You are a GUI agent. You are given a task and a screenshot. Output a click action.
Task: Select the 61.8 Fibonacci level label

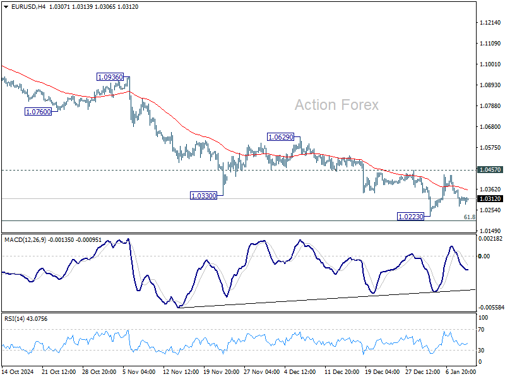469,217
